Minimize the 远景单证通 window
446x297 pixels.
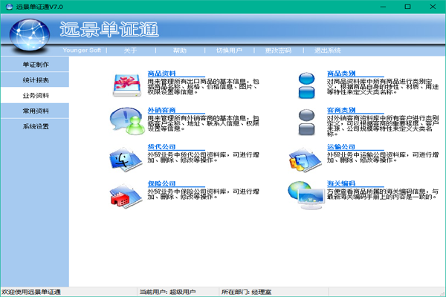click(383, 7)
